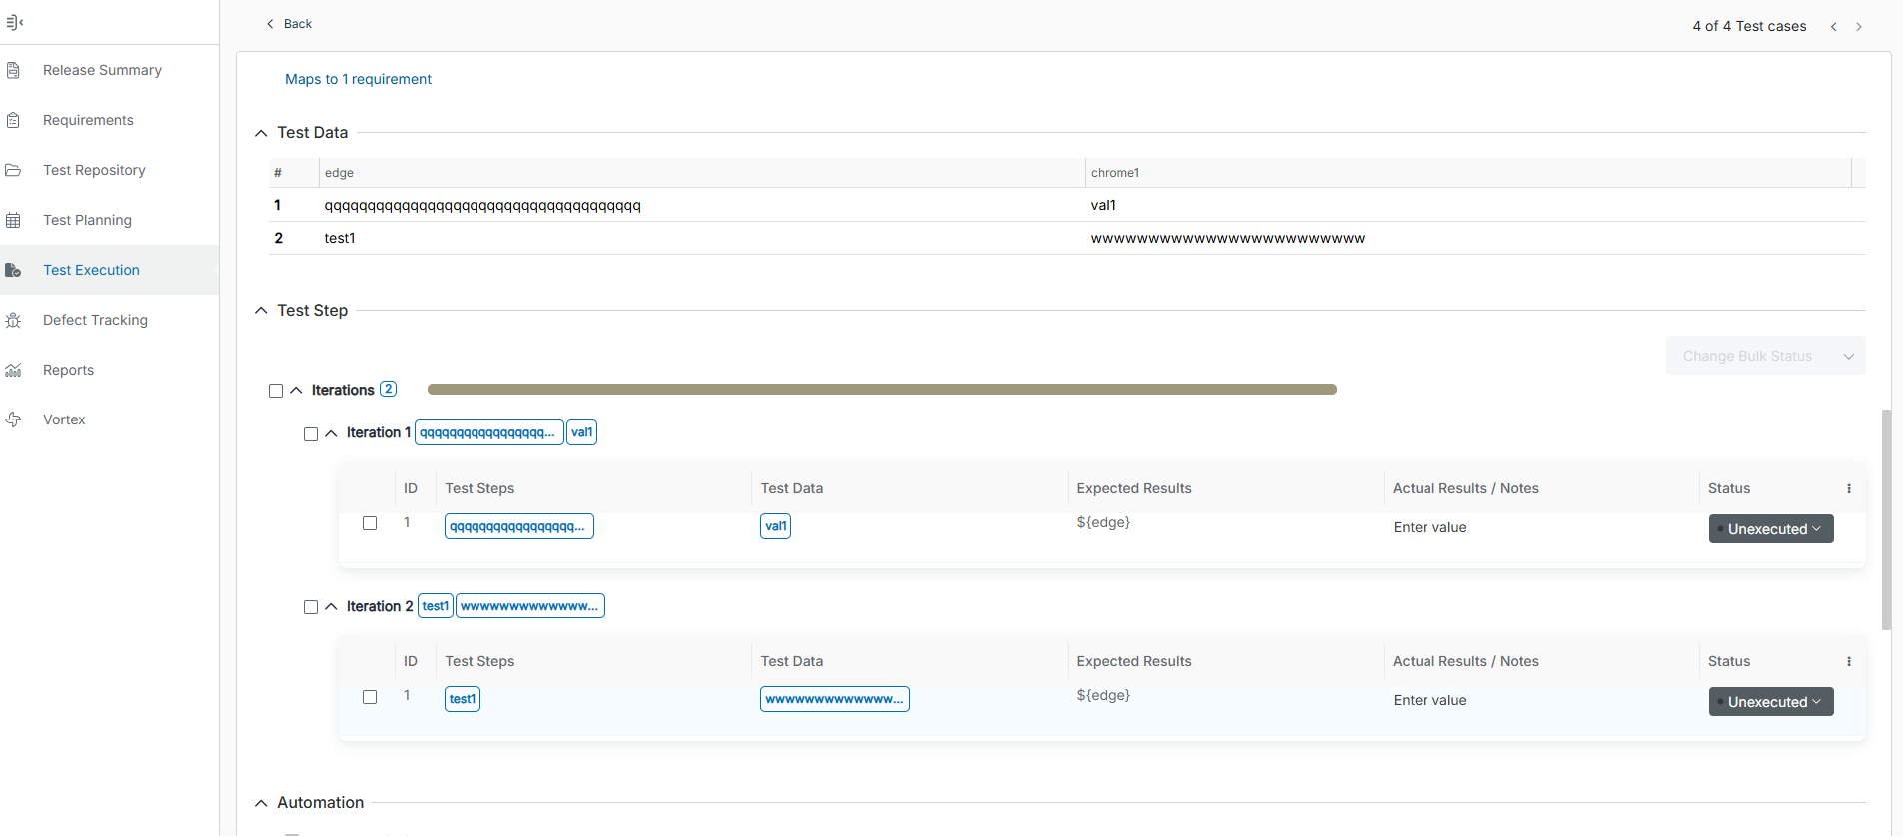The image size is (1903, 837).
Task: Click the sidebar collapse icon
Action: (x=14, y=22)
